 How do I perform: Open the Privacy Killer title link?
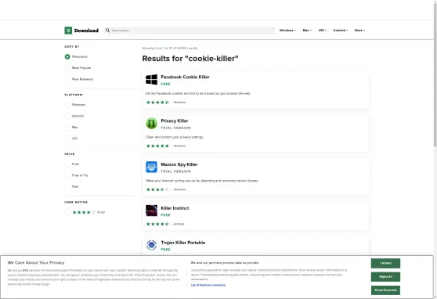coord(175,121)
